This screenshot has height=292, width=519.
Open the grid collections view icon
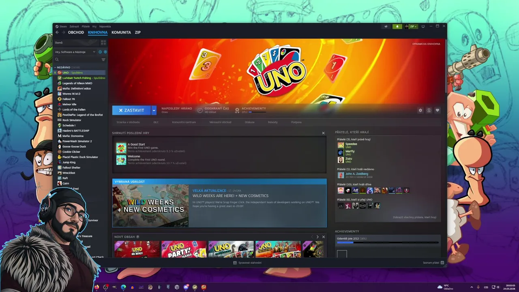click(103, 43)
